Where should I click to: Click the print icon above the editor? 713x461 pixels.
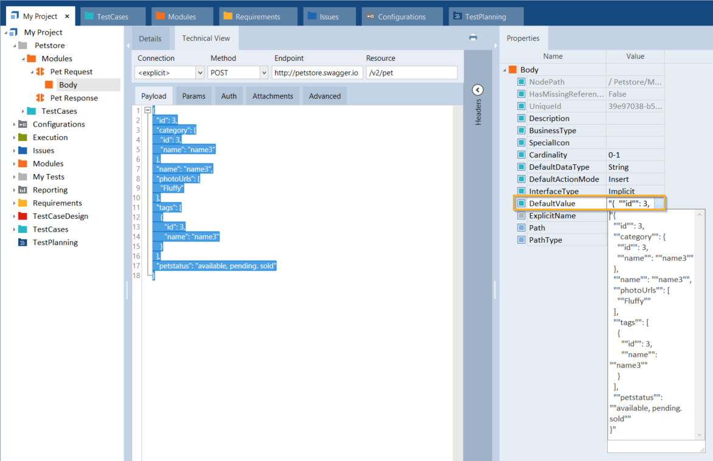[x=473, y=38]
